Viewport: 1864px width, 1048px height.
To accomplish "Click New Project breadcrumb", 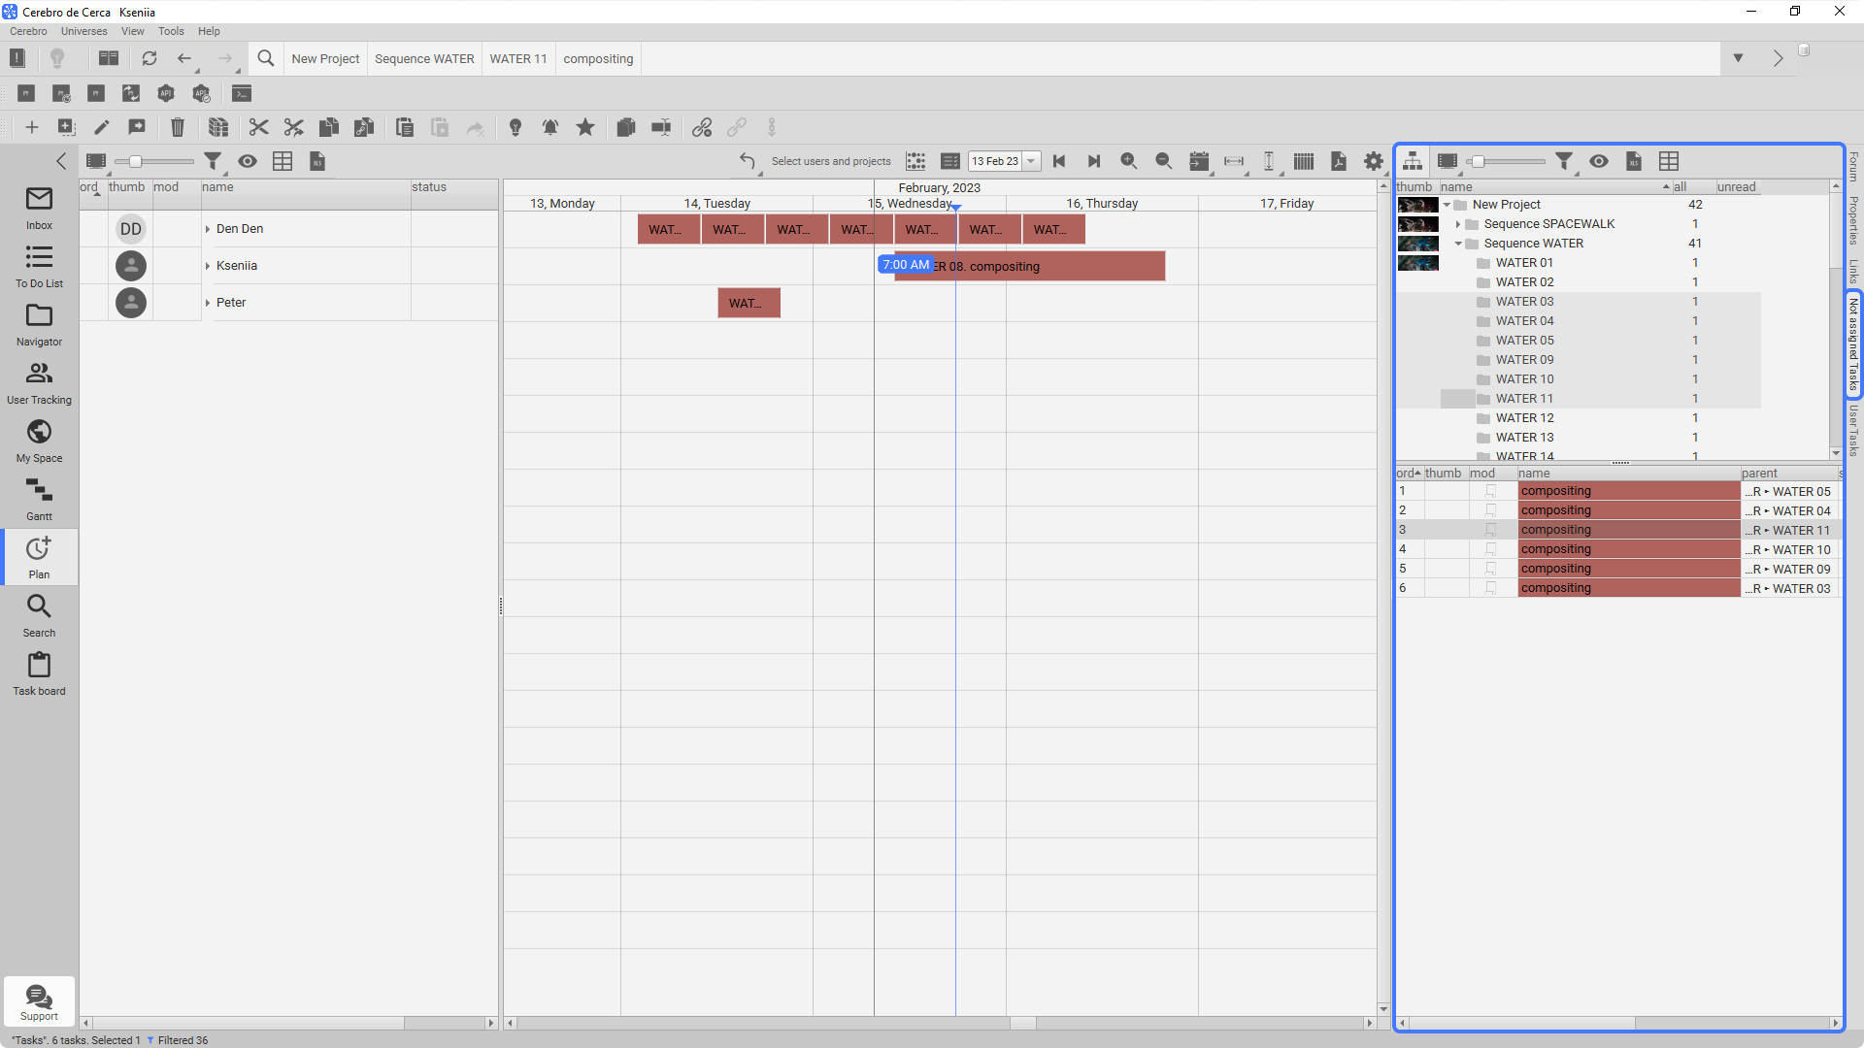I will [x=325, y=58].
